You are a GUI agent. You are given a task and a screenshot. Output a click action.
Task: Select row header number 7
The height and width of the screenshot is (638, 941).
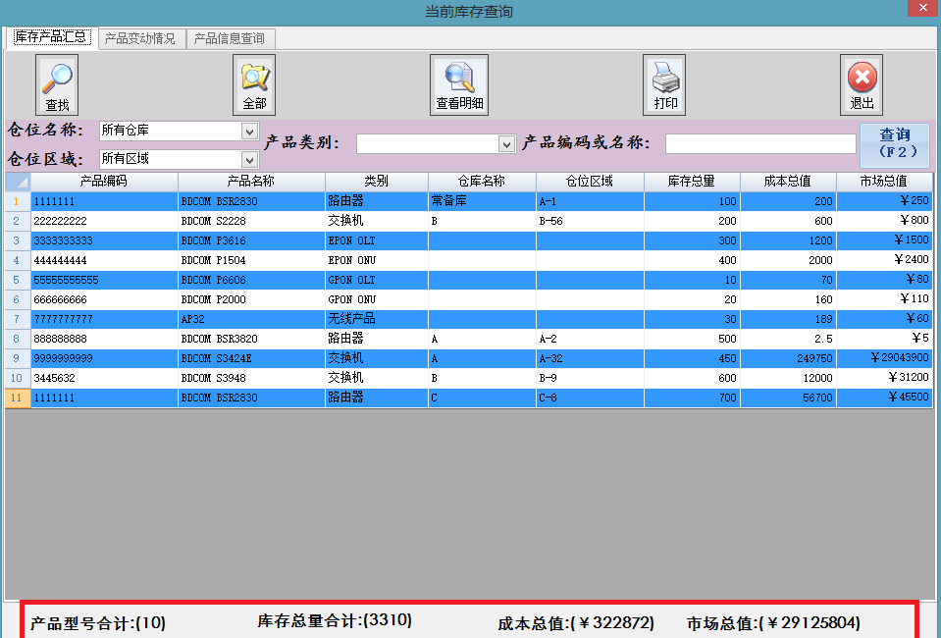(18, 319)
